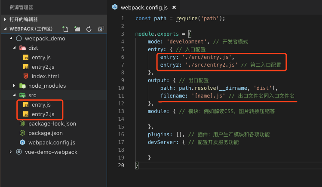Click the Node icon beside package.json
Viewport: 322px width, 187px height.
(x=22, y=133)
